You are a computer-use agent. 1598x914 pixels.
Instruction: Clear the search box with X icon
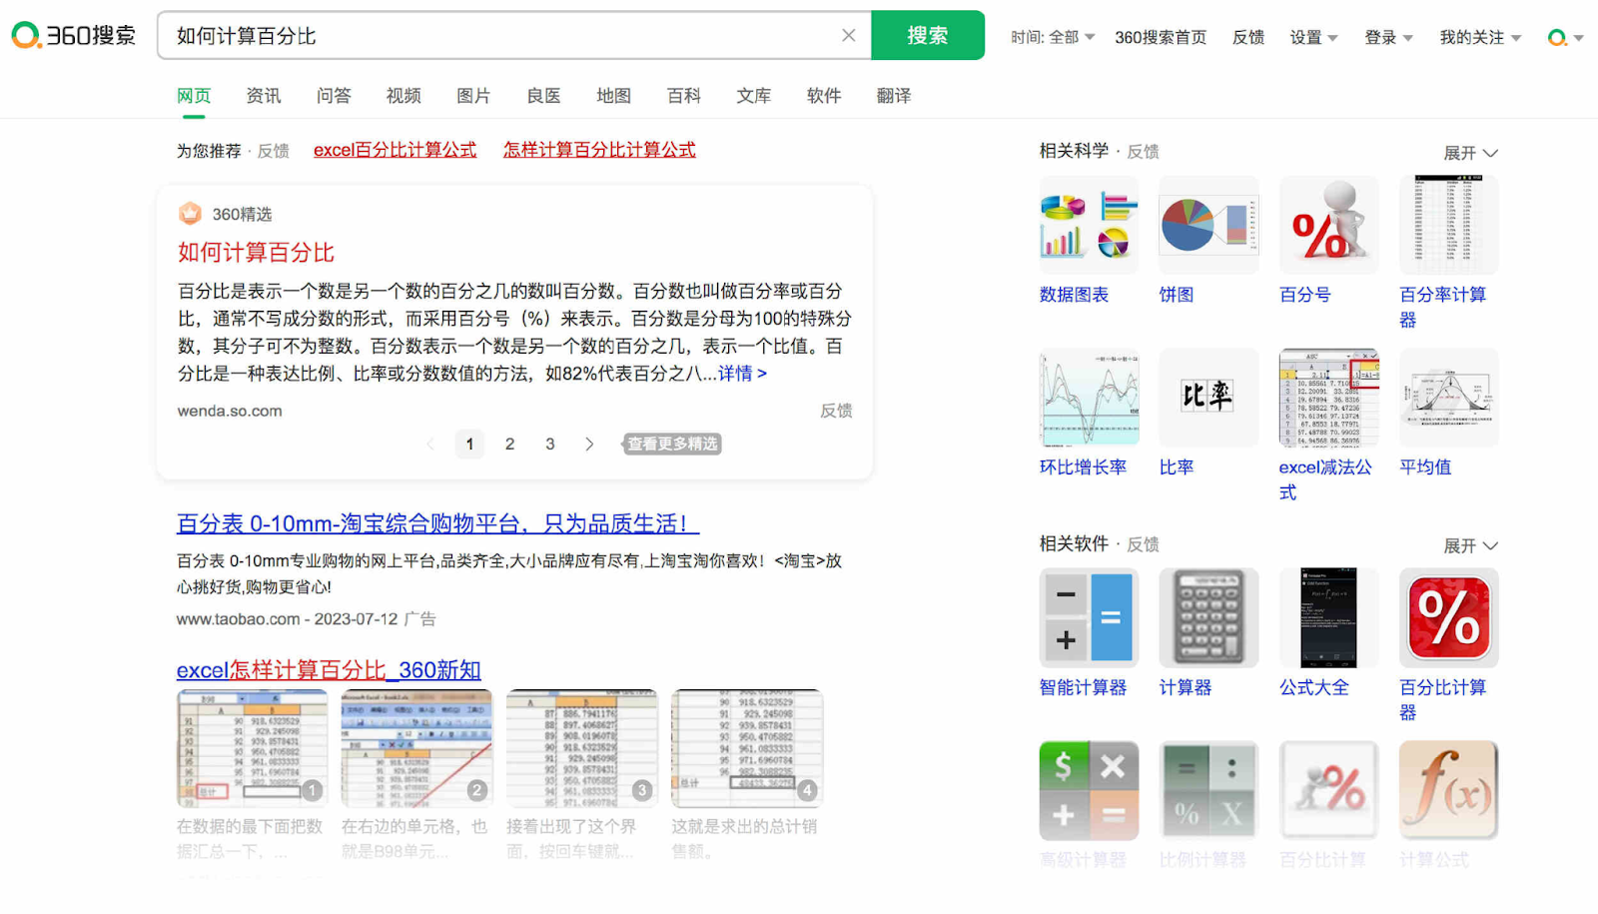[x=848, y=36]
